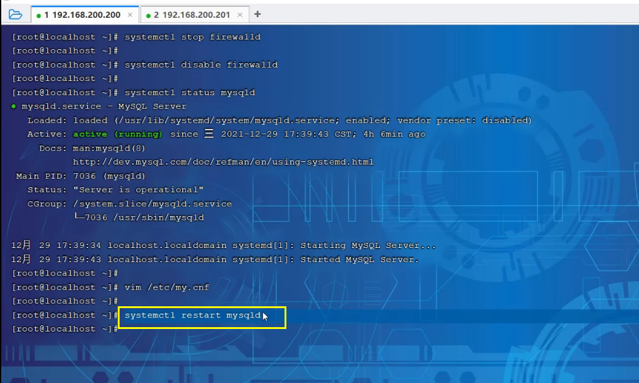Click the 'Starting MySQL Server...' log line
This screenshot has width=639, height=383.
coord(223,246)
